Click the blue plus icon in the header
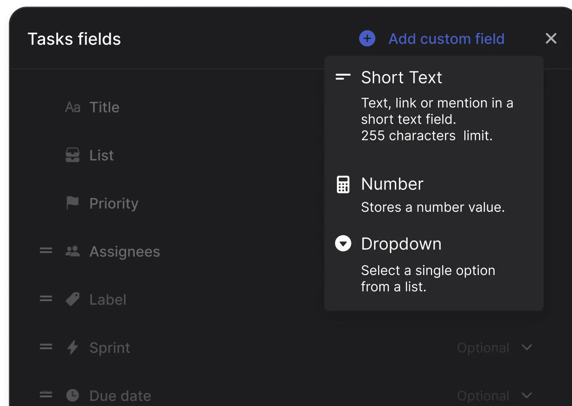The image size is (572, 406). (x=367, y=38)
